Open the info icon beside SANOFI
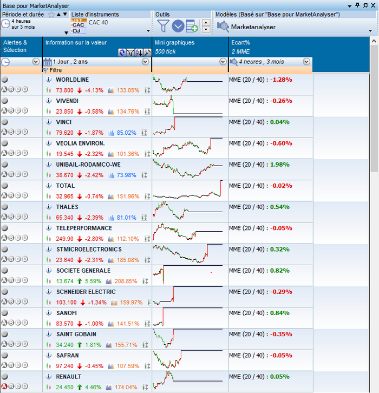 [x=49, y=313]
